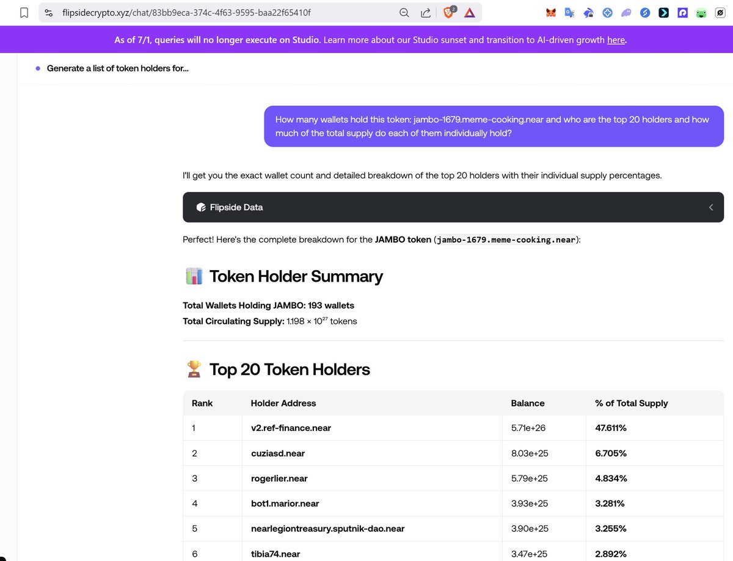Screen dimensions: 733x561
Task: Select holder tibia74.near
Action: pyautogui.click(x=275, y=554)
